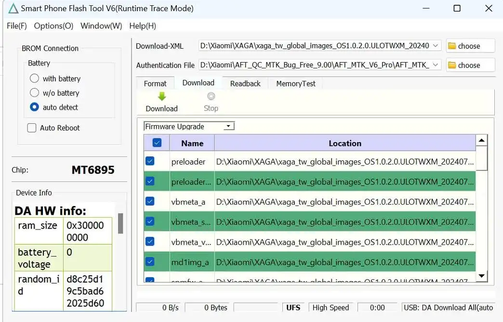Switch to the Readback tab
Screen dimensions: 503x322
[245, 84]
